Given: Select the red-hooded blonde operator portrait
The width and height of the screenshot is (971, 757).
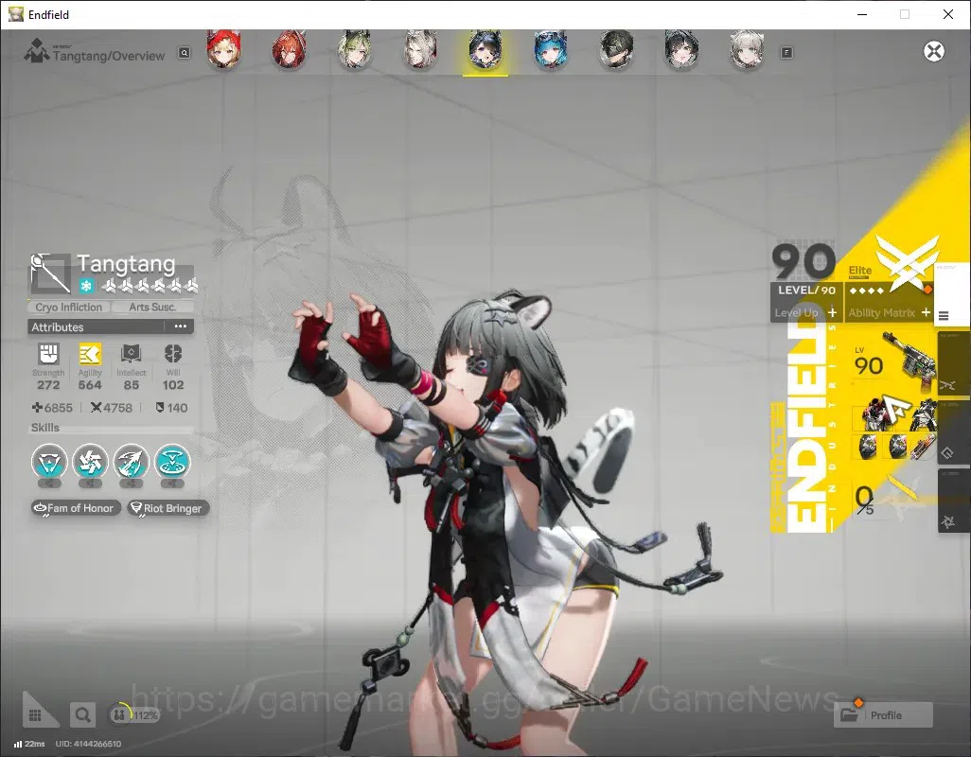Looking at the screenshot, I should (x=223, y=49).
